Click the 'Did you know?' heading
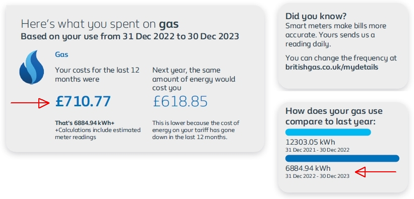This screenshot has width=414, height=199. (x=316, y=16)
